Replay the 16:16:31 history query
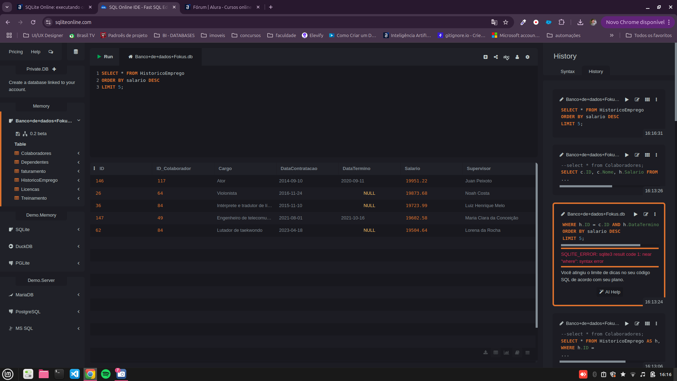 [x=627, y=99]
